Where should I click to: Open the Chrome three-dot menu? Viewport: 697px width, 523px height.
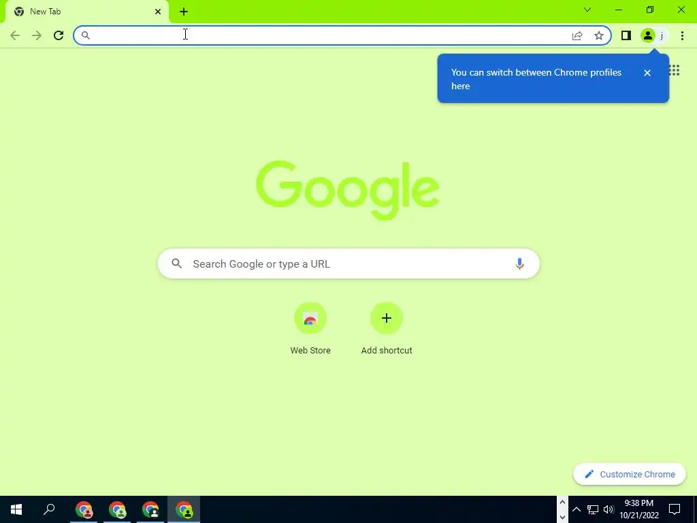pyautogui.click(x=682, y=35)
